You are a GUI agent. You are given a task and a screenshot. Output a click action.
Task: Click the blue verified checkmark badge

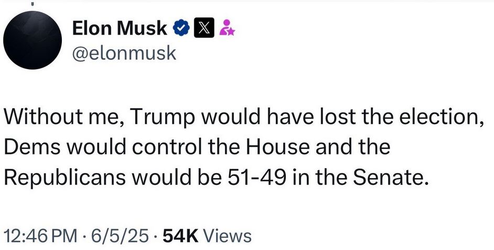pyautogui.click(x=180, y=30)
